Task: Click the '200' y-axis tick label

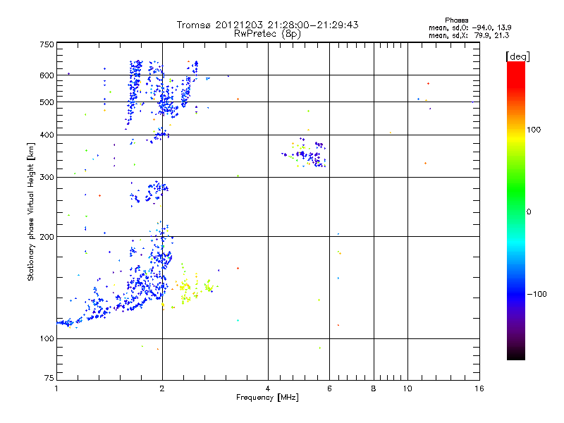Action: tap(47, 237)
